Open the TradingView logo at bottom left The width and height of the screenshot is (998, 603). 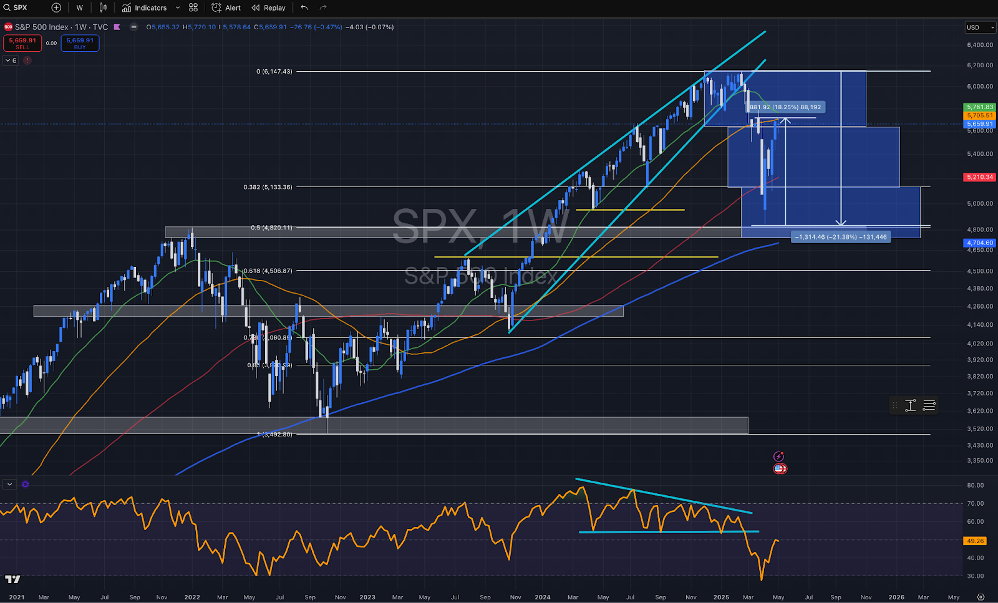point(12,579)
